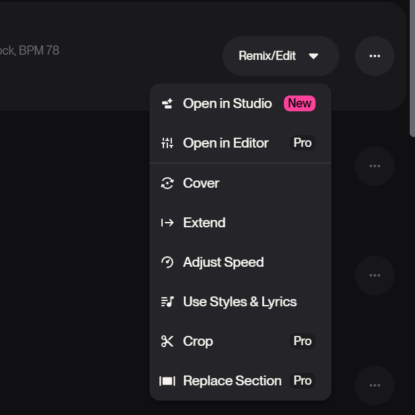Open the second row's three-dot menu

tap(375, 166)
